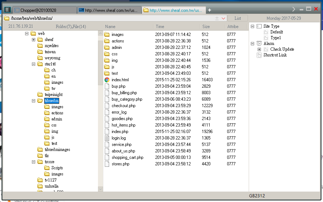Select the actions folder icon in the file list
The width and height of the screenshot is (323, 202).
click(107, 41)
